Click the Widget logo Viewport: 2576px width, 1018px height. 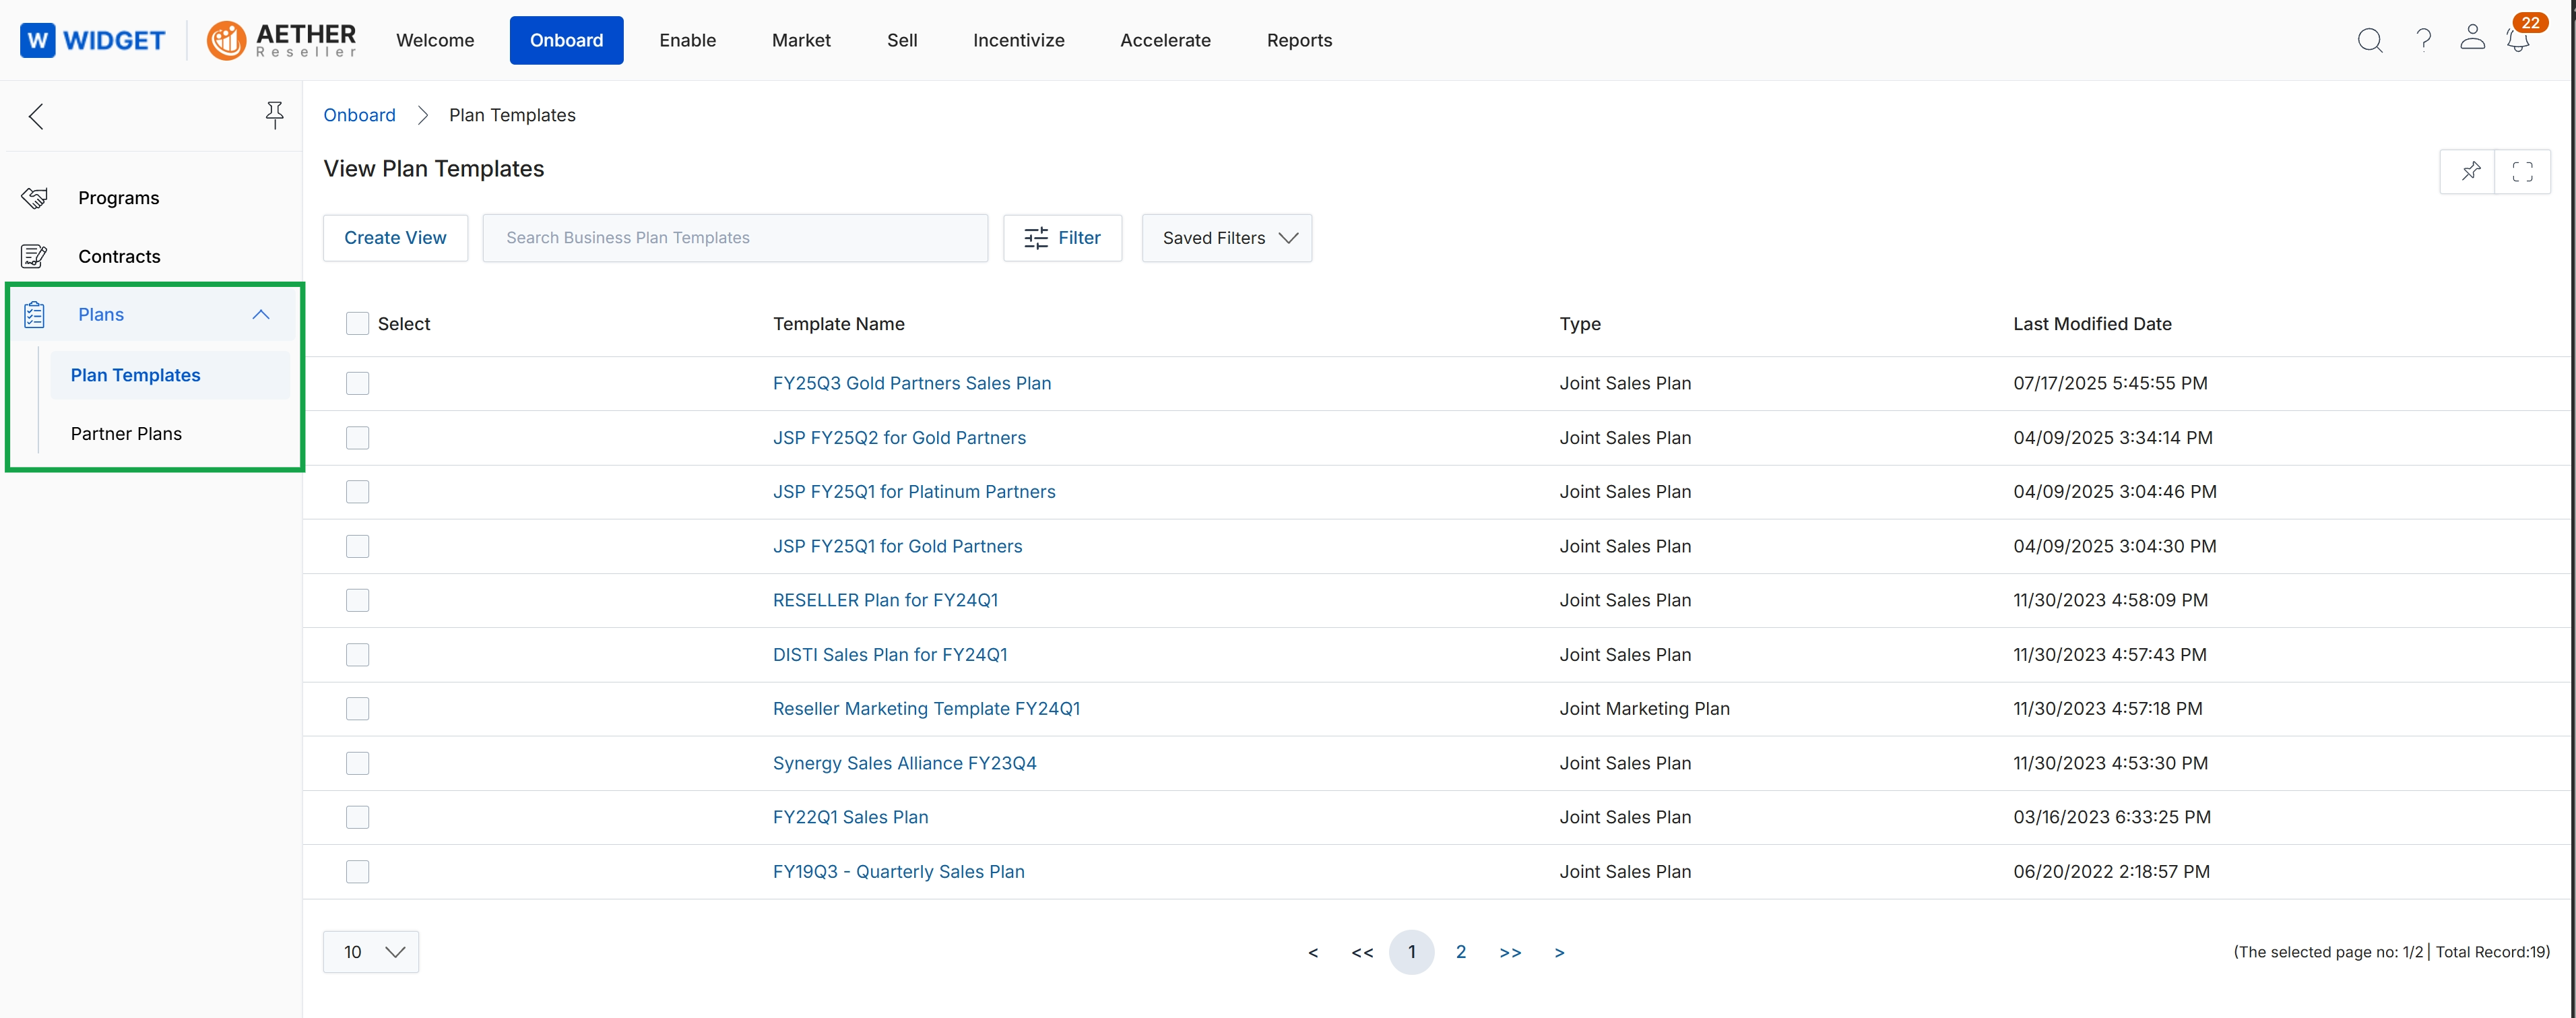tap(92, 40)
